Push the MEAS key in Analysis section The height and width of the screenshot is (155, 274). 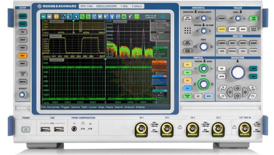click(x=232, y=43)
